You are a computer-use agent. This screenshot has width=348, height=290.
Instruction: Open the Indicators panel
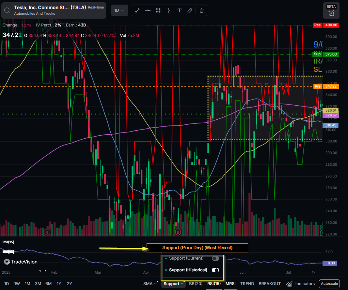[x=301, y=283]
